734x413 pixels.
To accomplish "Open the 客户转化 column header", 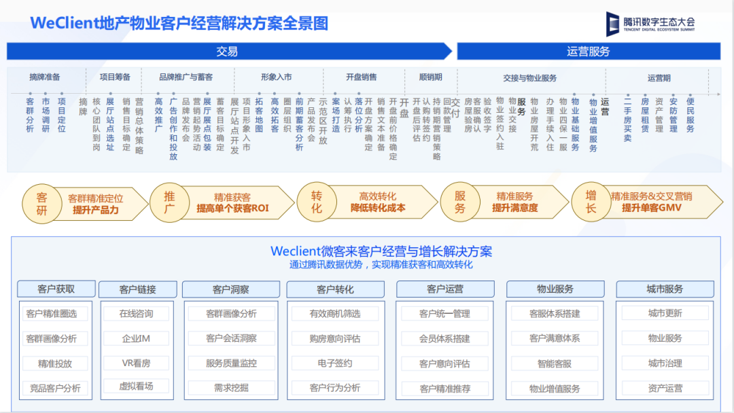I will (335, 289).
